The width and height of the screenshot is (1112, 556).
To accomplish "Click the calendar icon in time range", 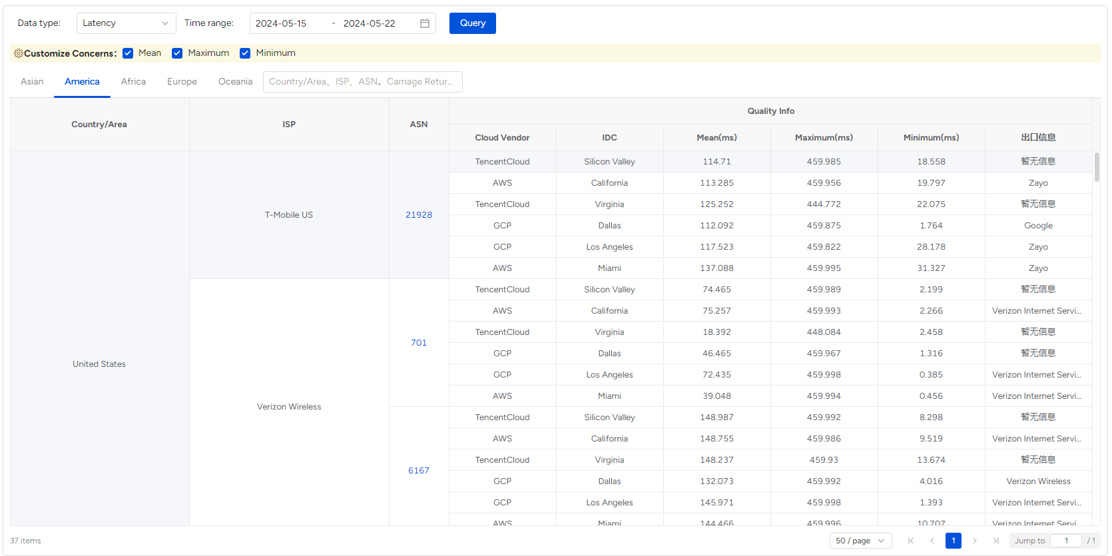I will tap(424, 23).
